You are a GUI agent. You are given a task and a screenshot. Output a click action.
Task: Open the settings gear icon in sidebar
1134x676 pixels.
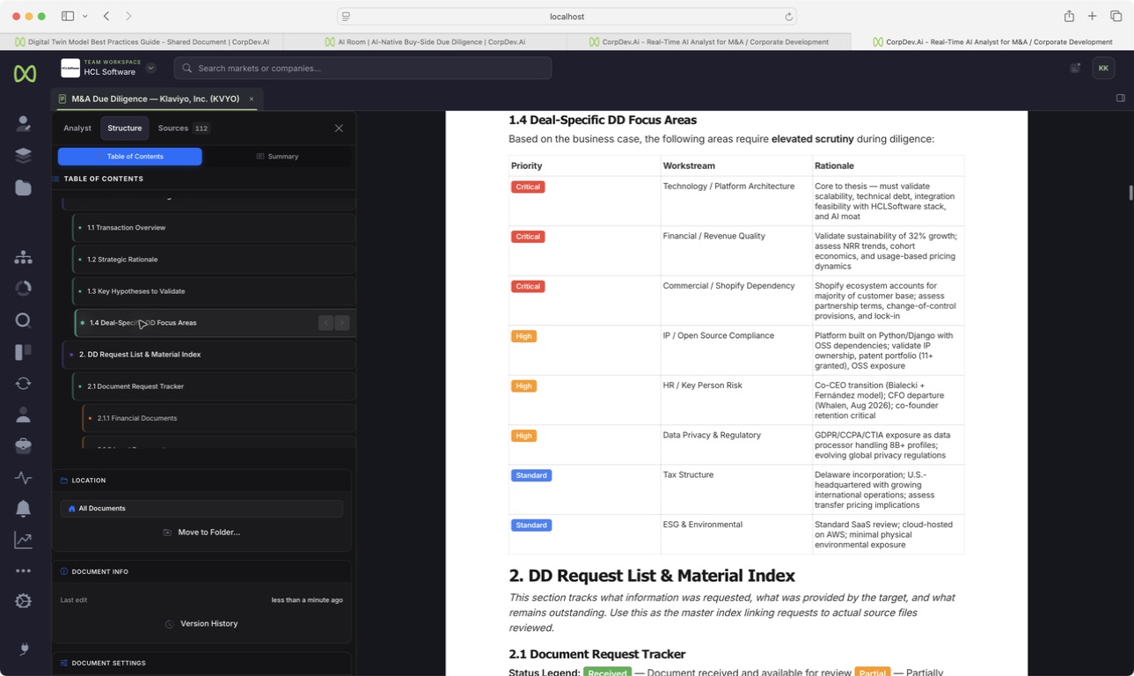coord(24,601)
